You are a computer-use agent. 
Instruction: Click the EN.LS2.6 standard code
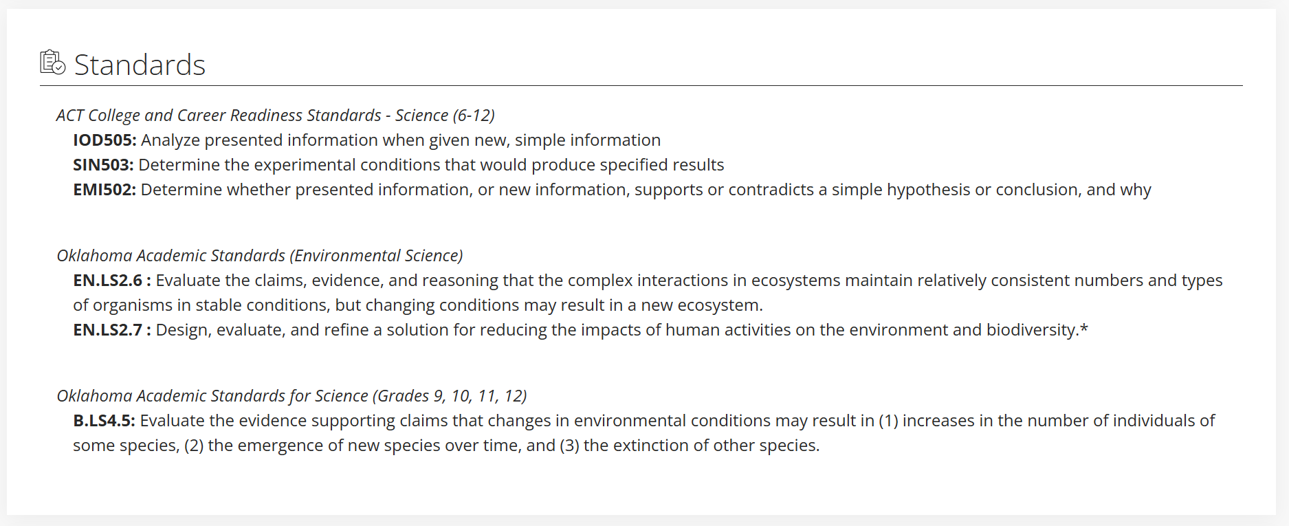click(x=109, y=281)
